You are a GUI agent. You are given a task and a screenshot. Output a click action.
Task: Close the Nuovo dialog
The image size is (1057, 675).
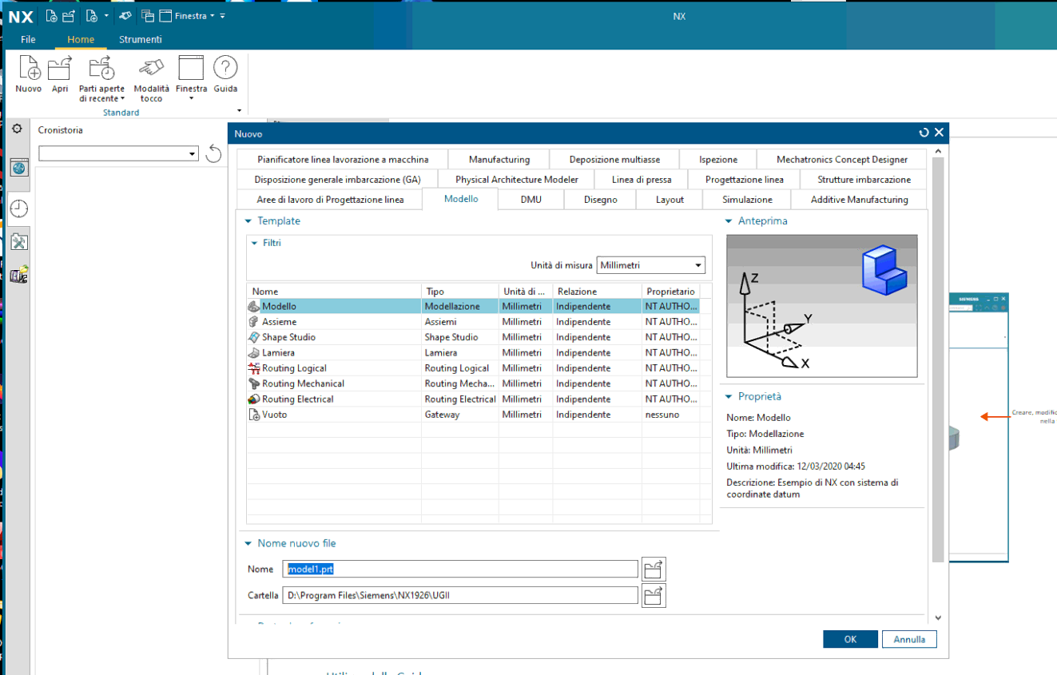pos(939,133)
